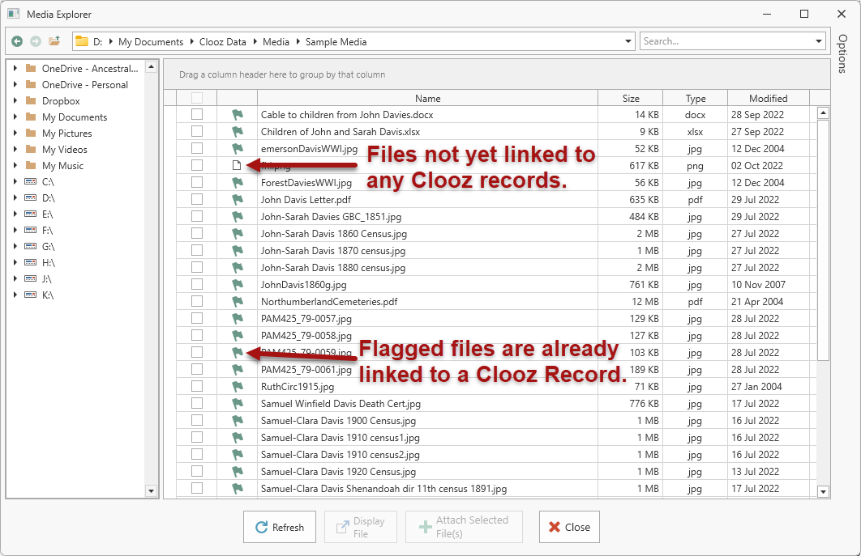Toggle the select-all checkbox in the header
Viewport: 861px width, 556px height.
pos(197,99)
